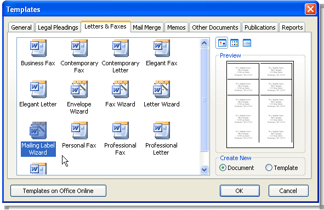Open the Reports tab
This screenshot has height=210, width=324.
tap(292, 27)
